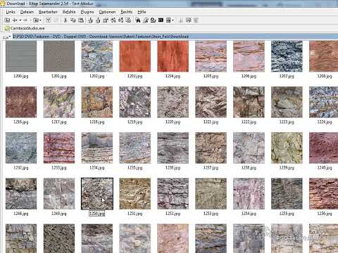Select the 1217.jpg thumbnail
The height and width of the screenshot is (253, 338).
pos(59,102)
